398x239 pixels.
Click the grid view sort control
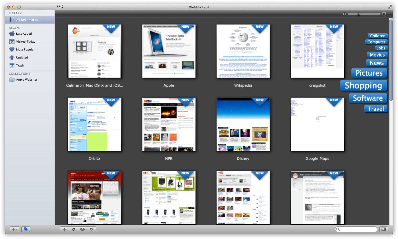point(59,7)
